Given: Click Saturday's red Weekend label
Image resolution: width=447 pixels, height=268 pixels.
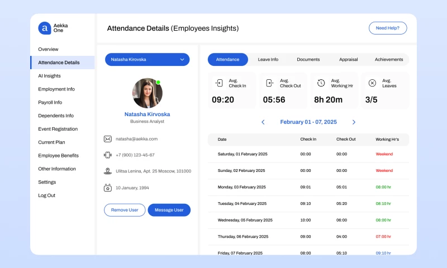Looking at the screenshot, I should [x=384, y=154].
